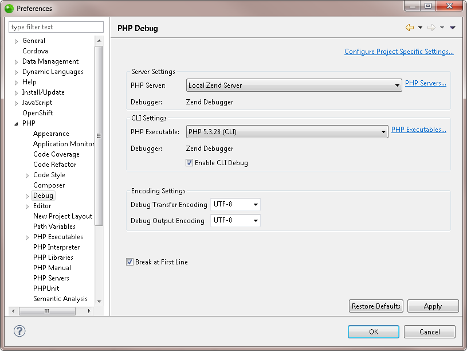
Task: Select PHP Servers in the tree
Action: tap(51, 278)
